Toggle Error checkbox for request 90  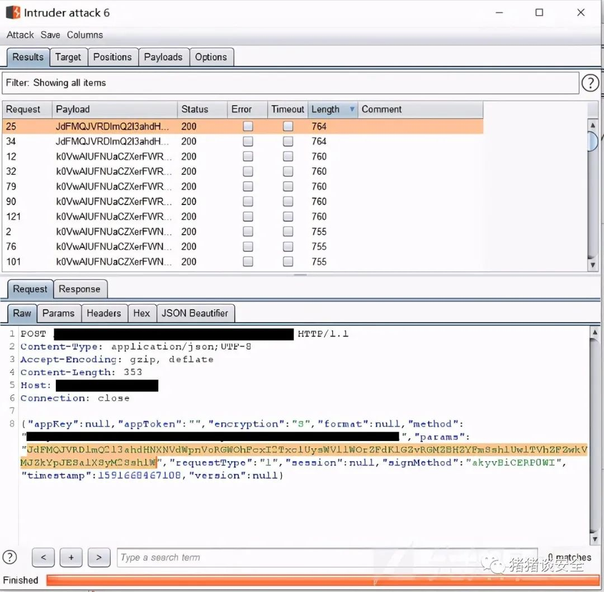point(248,201)
